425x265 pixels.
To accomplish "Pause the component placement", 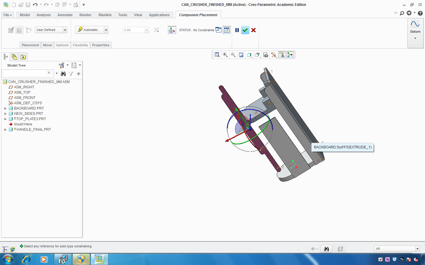I will point(237,30).
